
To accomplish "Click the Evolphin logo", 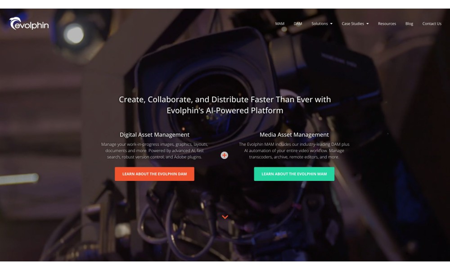I will tap(29, 23).
